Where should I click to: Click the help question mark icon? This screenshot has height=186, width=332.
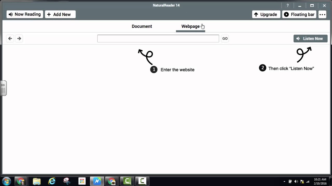coord(287,5)
